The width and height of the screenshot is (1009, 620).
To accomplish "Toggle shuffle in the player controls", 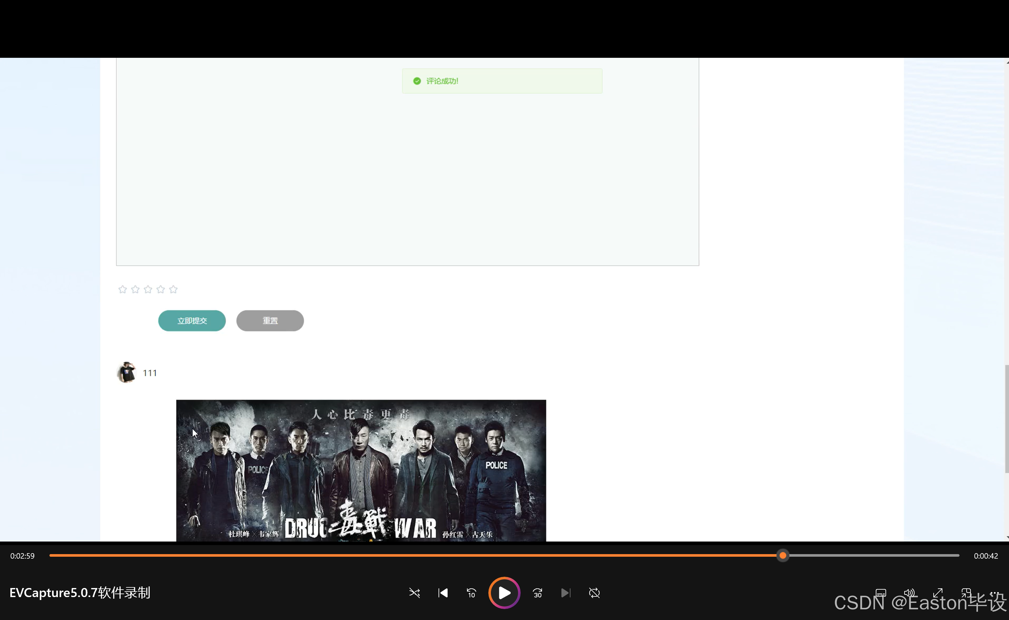I will pyautogui.click(x=414, y=593).
